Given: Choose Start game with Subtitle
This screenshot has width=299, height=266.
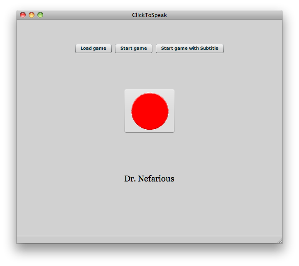Looking at the screenshot, I should click(189, 48).
